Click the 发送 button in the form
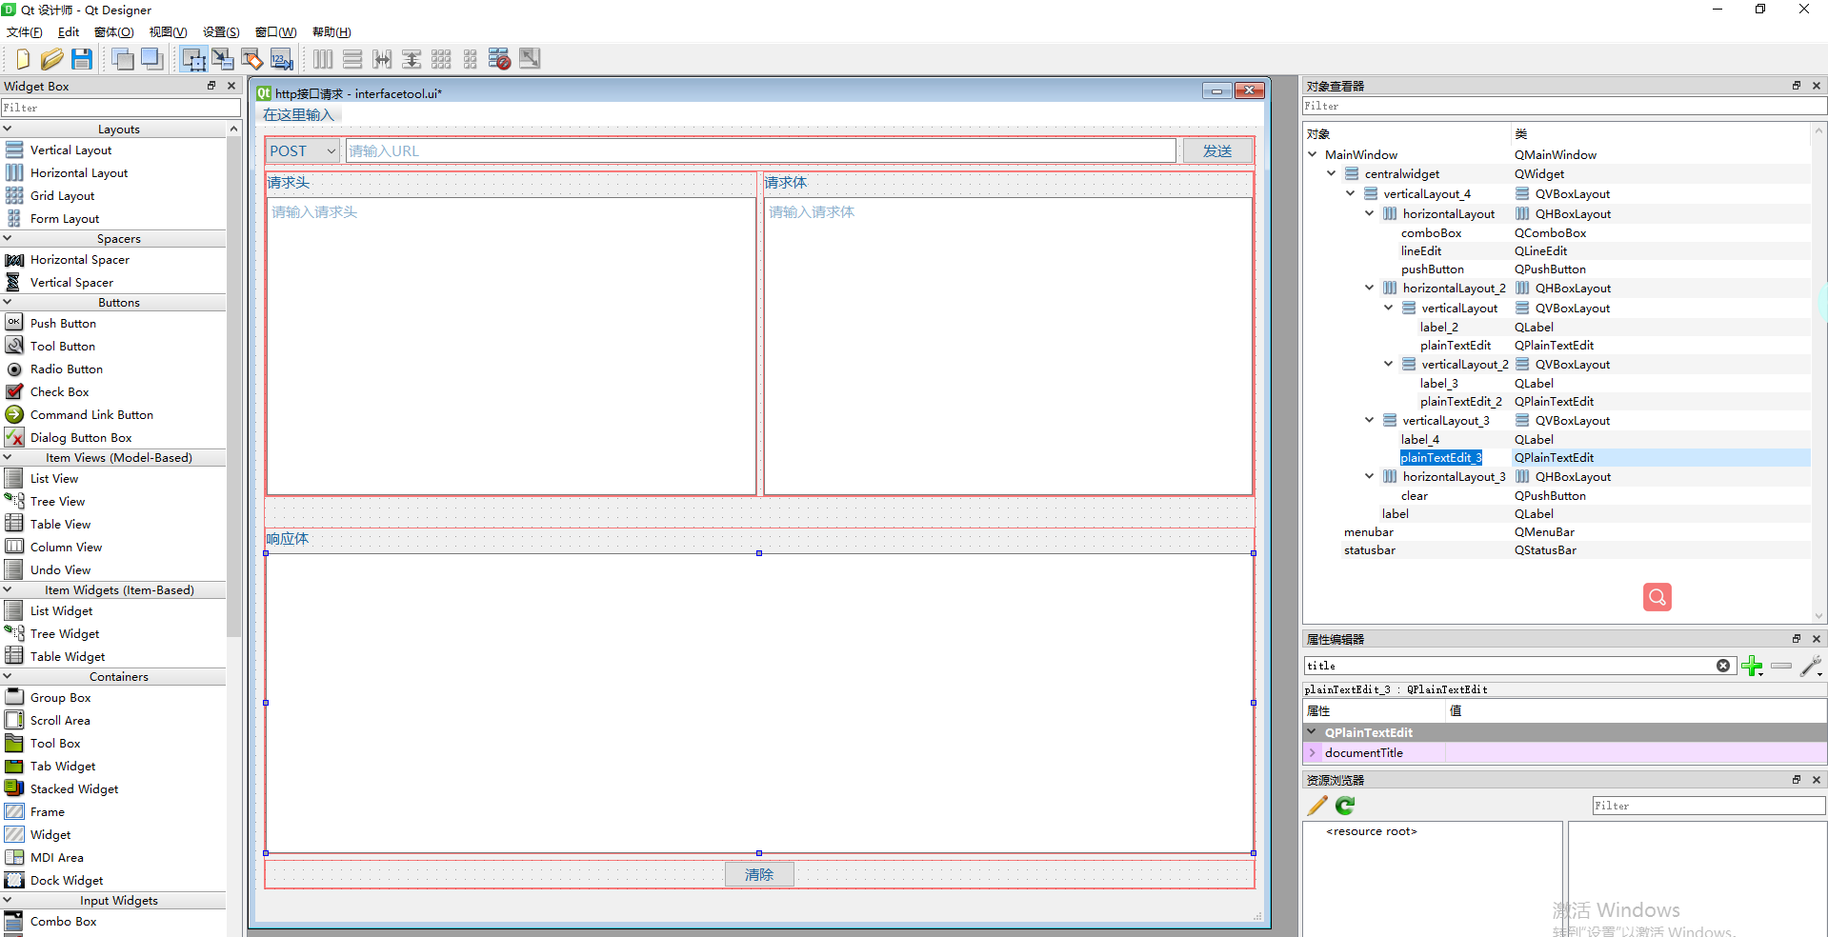The image size is (1828, 937). click(1217, 150)
